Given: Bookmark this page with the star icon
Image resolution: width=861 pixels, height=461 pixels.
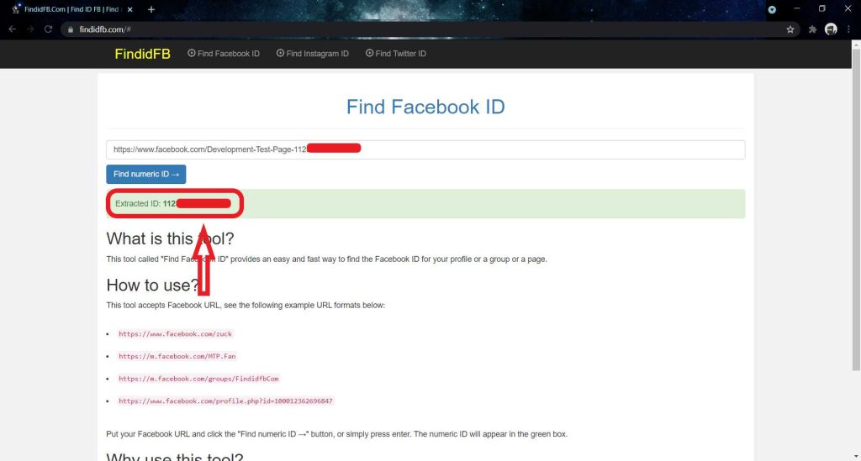Looking at the screenshot, I should [790, 29].
